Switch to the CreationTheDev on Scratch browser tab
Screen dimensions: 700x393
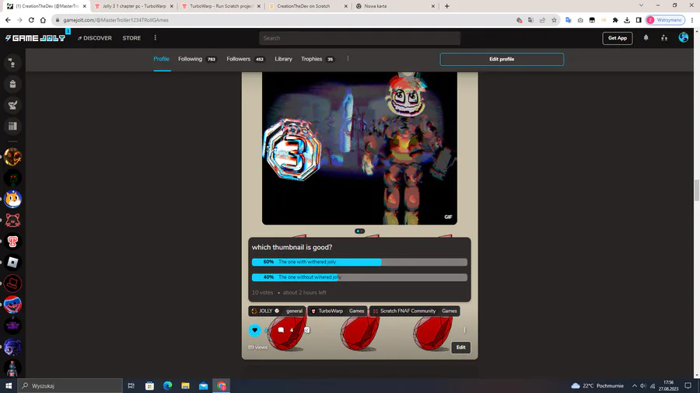pos(308,6)
